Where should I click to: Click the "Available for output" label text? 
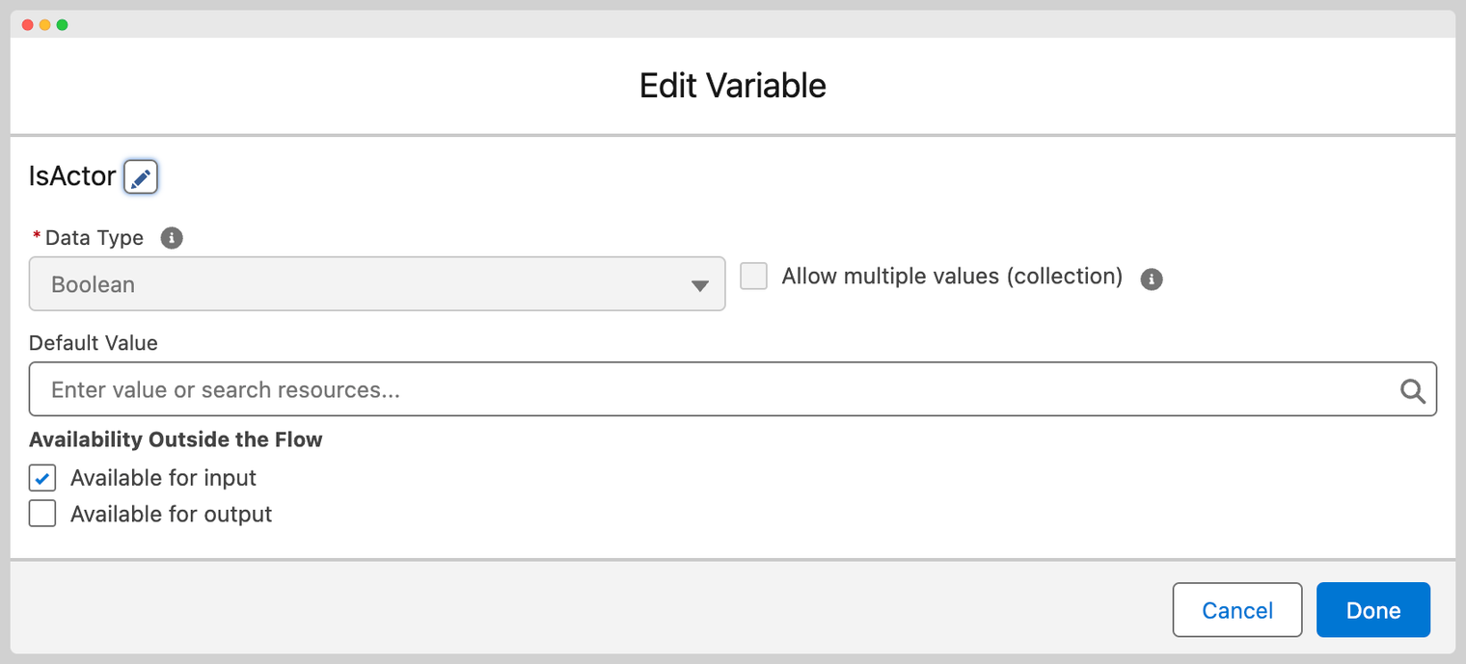pyautogui.click(x=171, y=515)
